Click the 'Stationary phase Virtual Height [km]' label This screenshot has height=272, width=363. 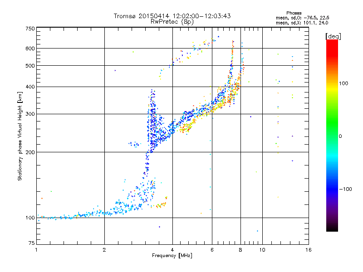20,136
